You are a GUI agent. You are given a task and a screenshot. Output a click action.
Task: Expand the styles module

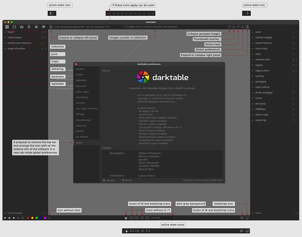point(275,54)
